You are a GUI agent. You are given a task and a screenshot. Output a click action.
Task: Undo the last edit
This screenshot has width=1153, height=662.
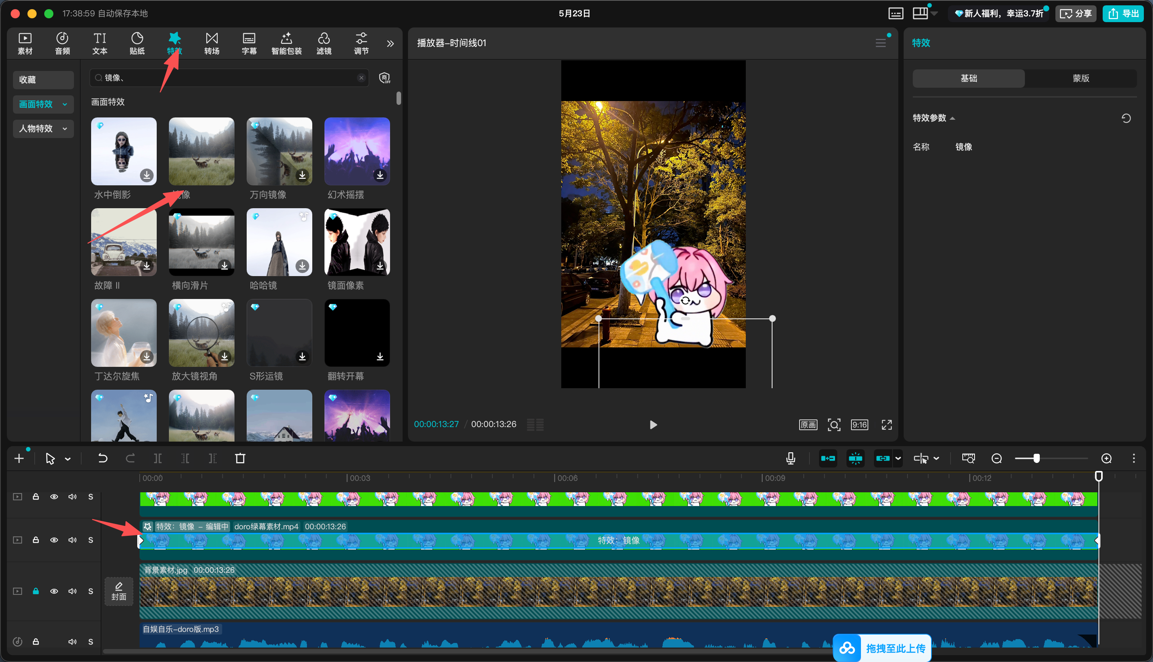103,458
